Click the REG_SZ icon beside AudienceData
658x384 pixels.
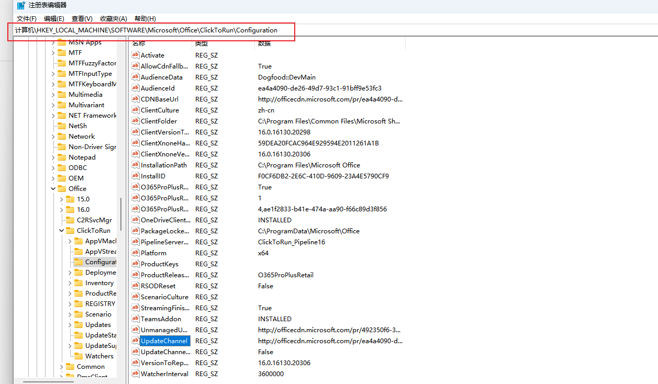(135, 77)
